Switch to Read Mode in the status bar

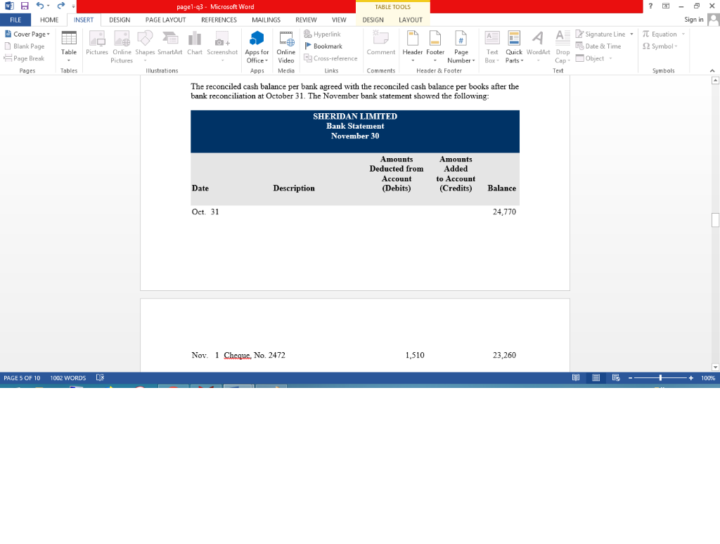click(x=576, y=377)
